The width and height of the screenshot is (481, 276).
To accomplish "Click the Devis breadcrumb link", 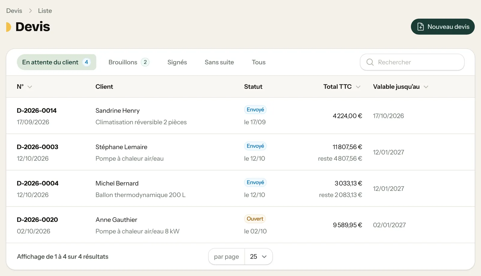I will [14, 11].
